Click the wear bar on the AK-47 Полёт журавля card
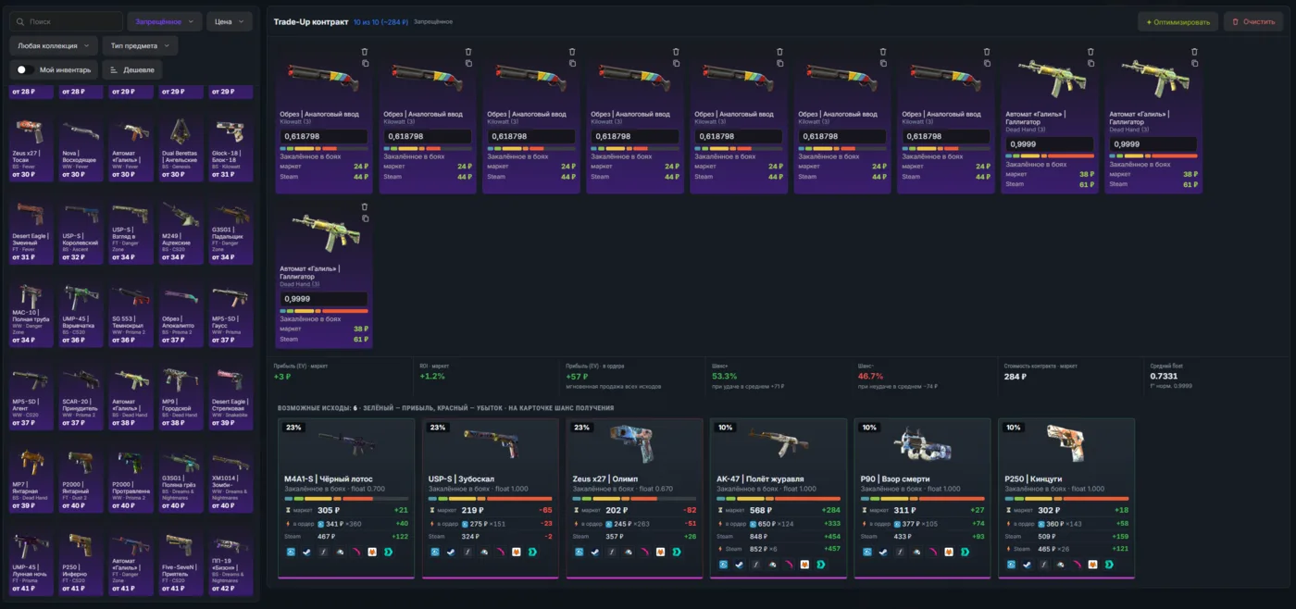The image size is (1296, 609). coord(779,498)
